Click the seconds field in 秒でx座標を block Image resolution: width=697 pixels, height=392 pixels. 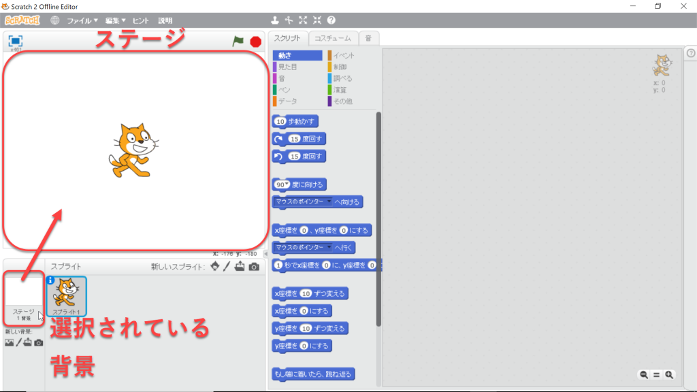coord(278,265)
